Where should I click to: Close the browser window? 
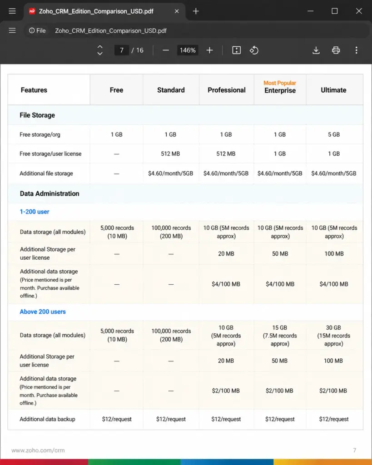pyautogui.click(x=359, y=11)
